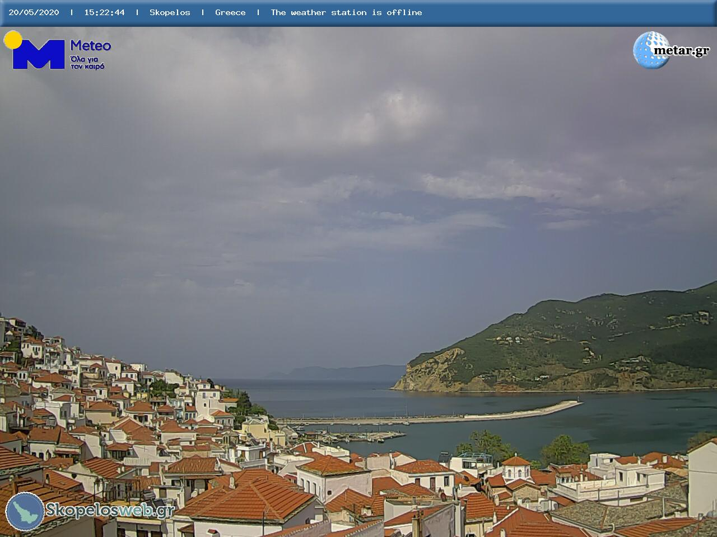Click the Greece label in header
Image resolution: width=717 pixels, height=537 pixels.
pos(230,12)
